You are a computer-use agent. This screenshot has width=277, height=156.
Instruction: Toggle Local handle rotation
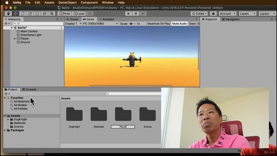[79, 13]
